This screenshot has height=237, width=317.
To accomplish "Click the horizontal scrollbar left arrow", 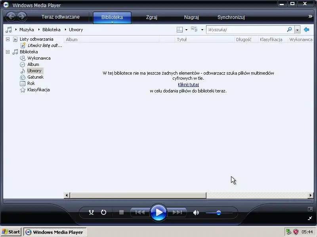I will click(x=67, y=195).
